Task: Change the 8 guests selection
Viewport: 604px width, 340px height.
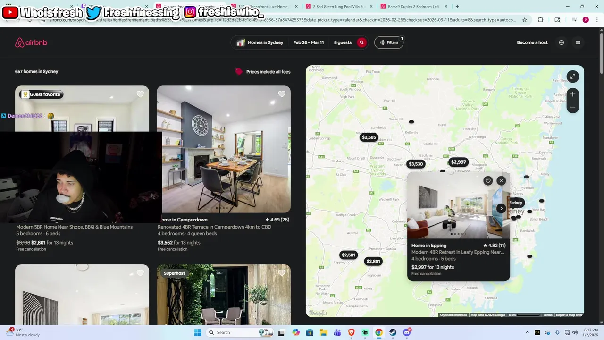Action: [343, 42]
